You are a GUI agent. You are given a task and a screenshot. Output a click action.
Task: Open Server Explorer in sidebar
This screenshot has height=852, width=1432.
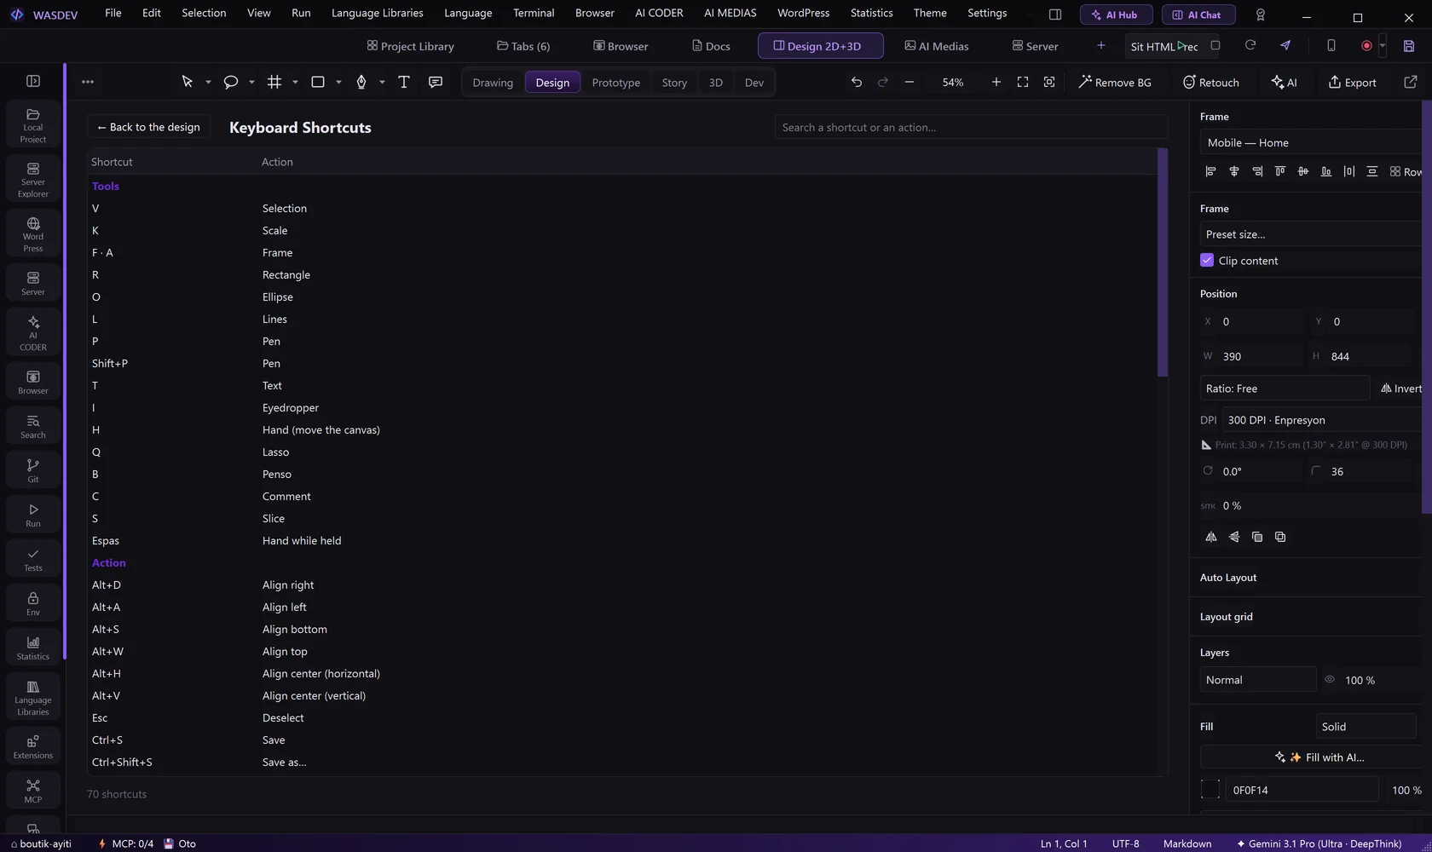33,180
